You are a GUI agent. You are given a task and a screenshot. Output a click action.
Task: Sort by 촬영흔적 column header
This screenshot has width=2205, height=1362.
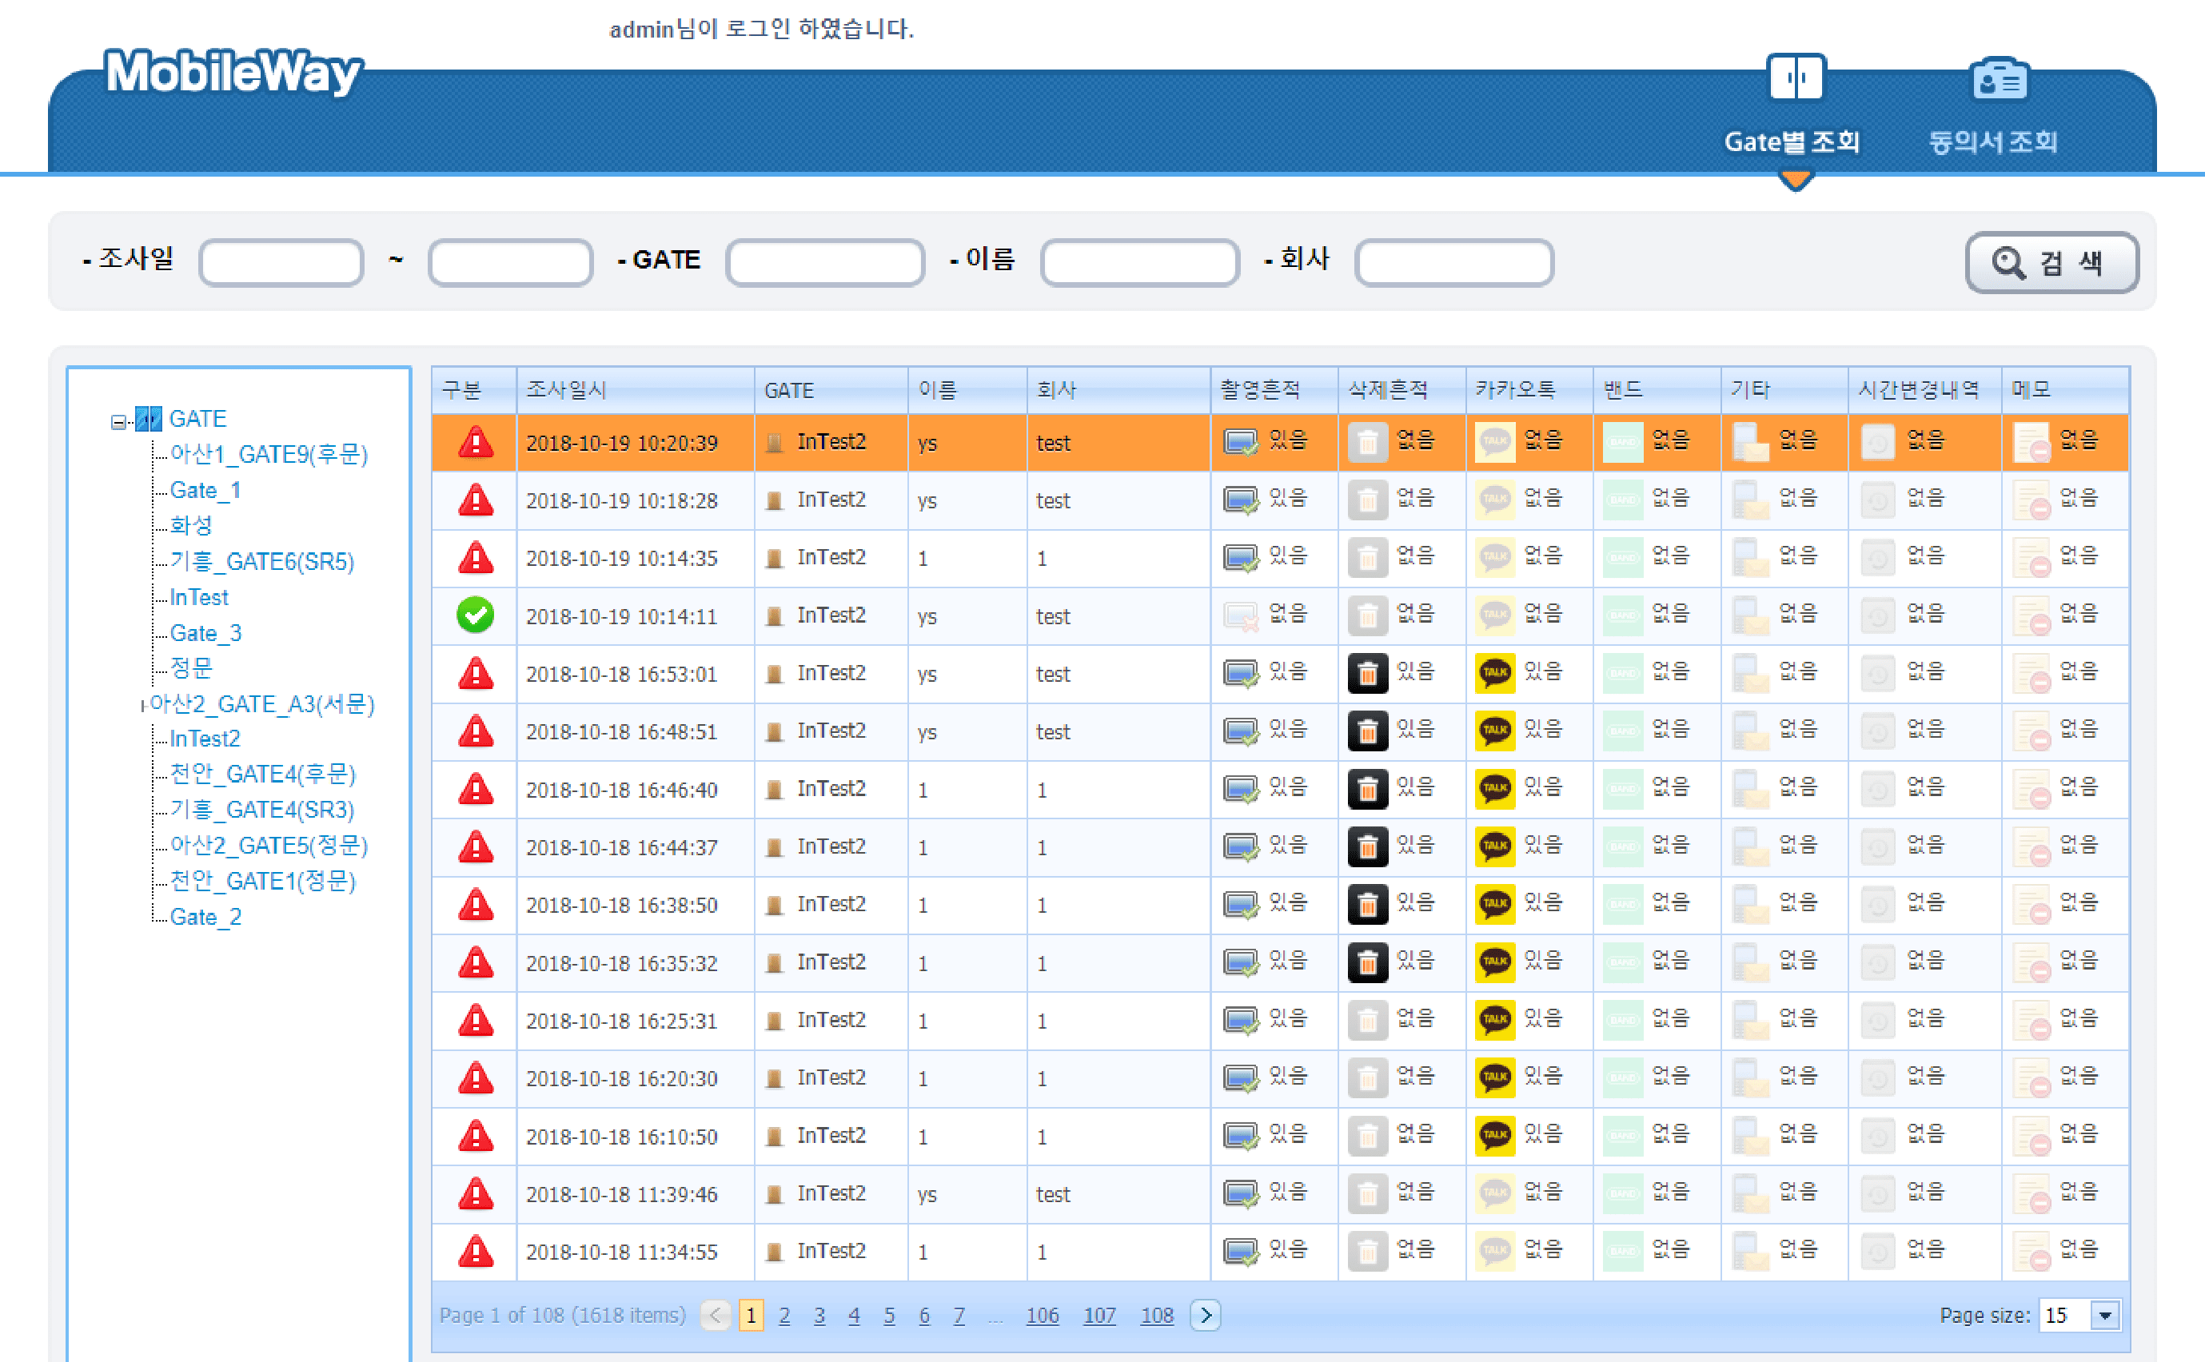[1274, 390]
